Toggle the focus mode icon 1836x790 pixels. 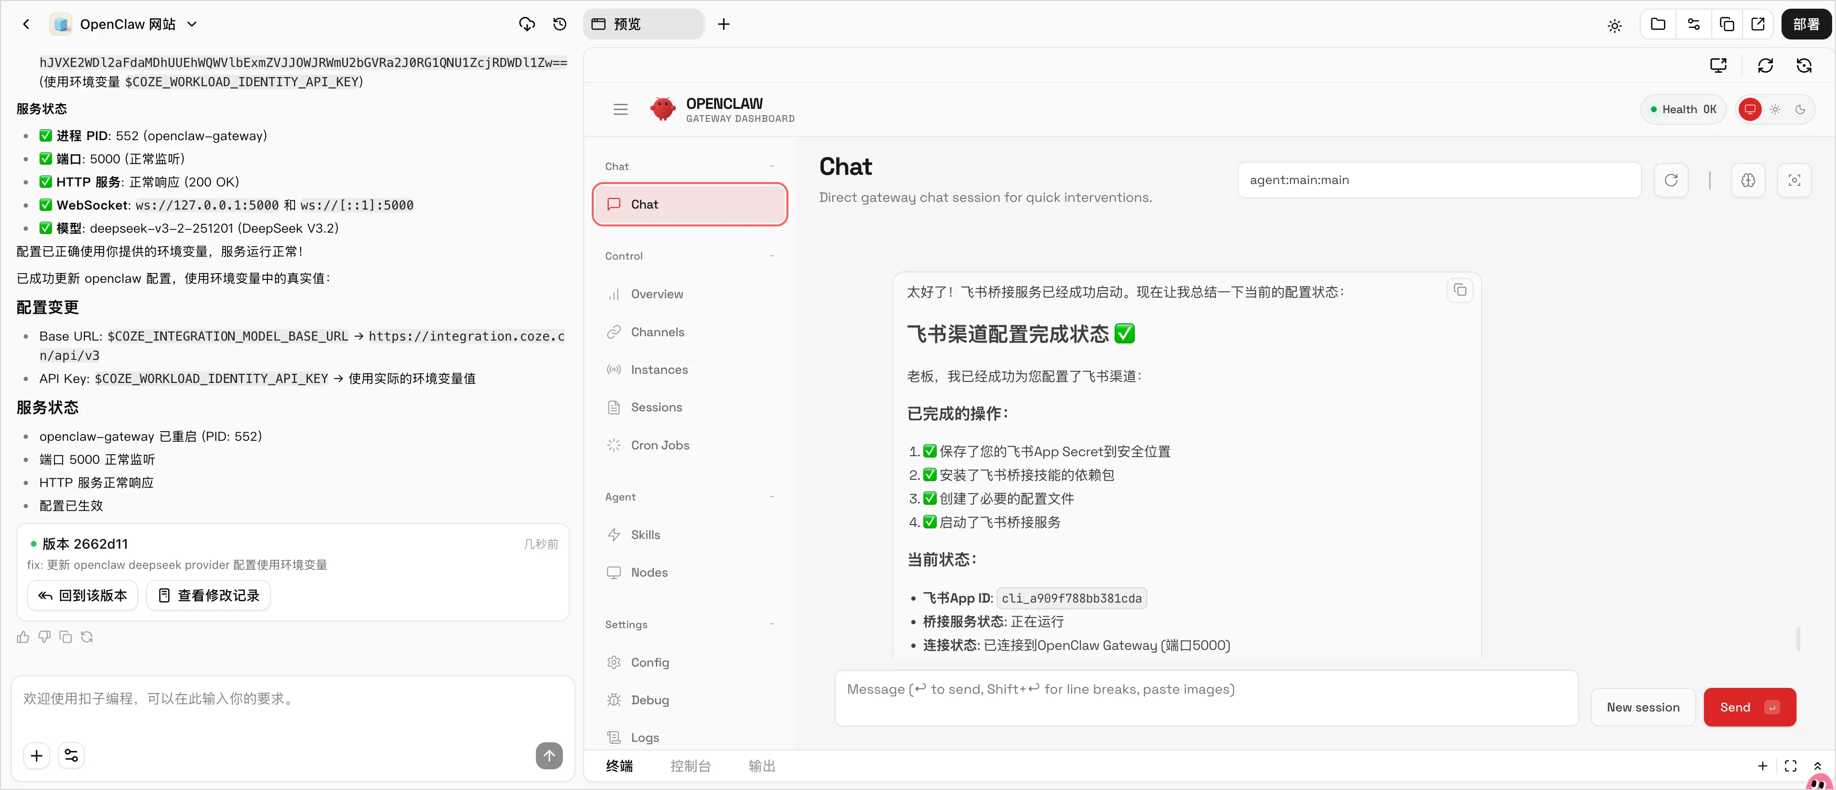click(x=1794, y=180)
